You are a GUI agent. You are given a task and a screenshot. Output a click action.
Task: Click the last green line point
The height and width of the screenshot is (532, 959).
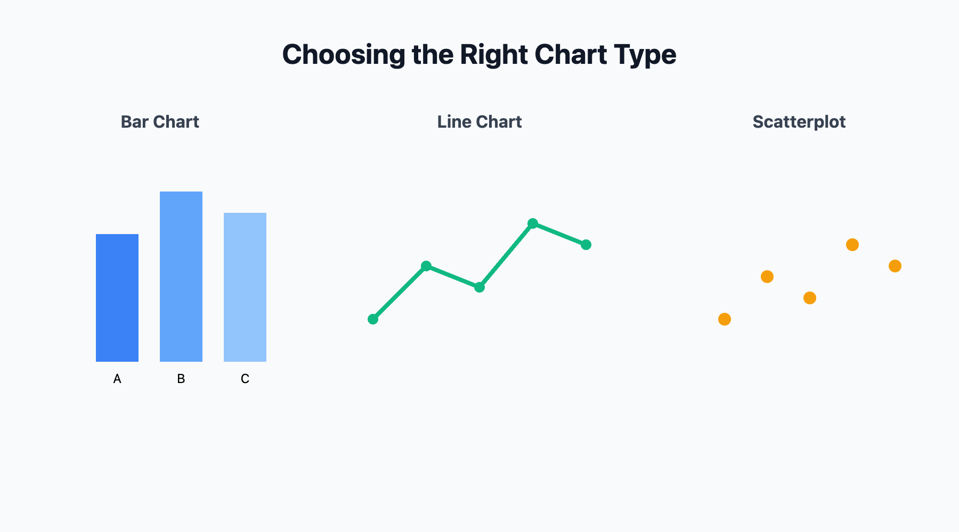(586, 245)
